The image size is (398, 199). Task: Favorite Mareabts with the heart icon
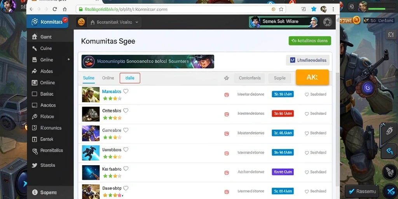click(x=126, y=91)
